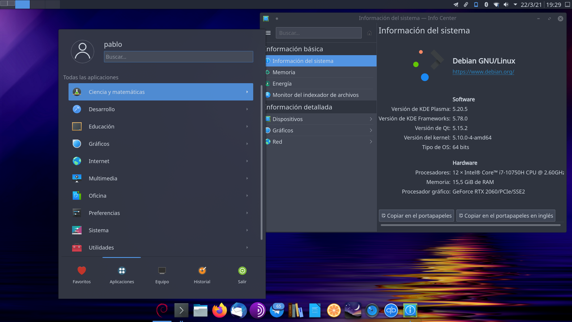Click the user avatar for pablo
Viewport: 572px width, 322px height.
[x=83, y=51]
